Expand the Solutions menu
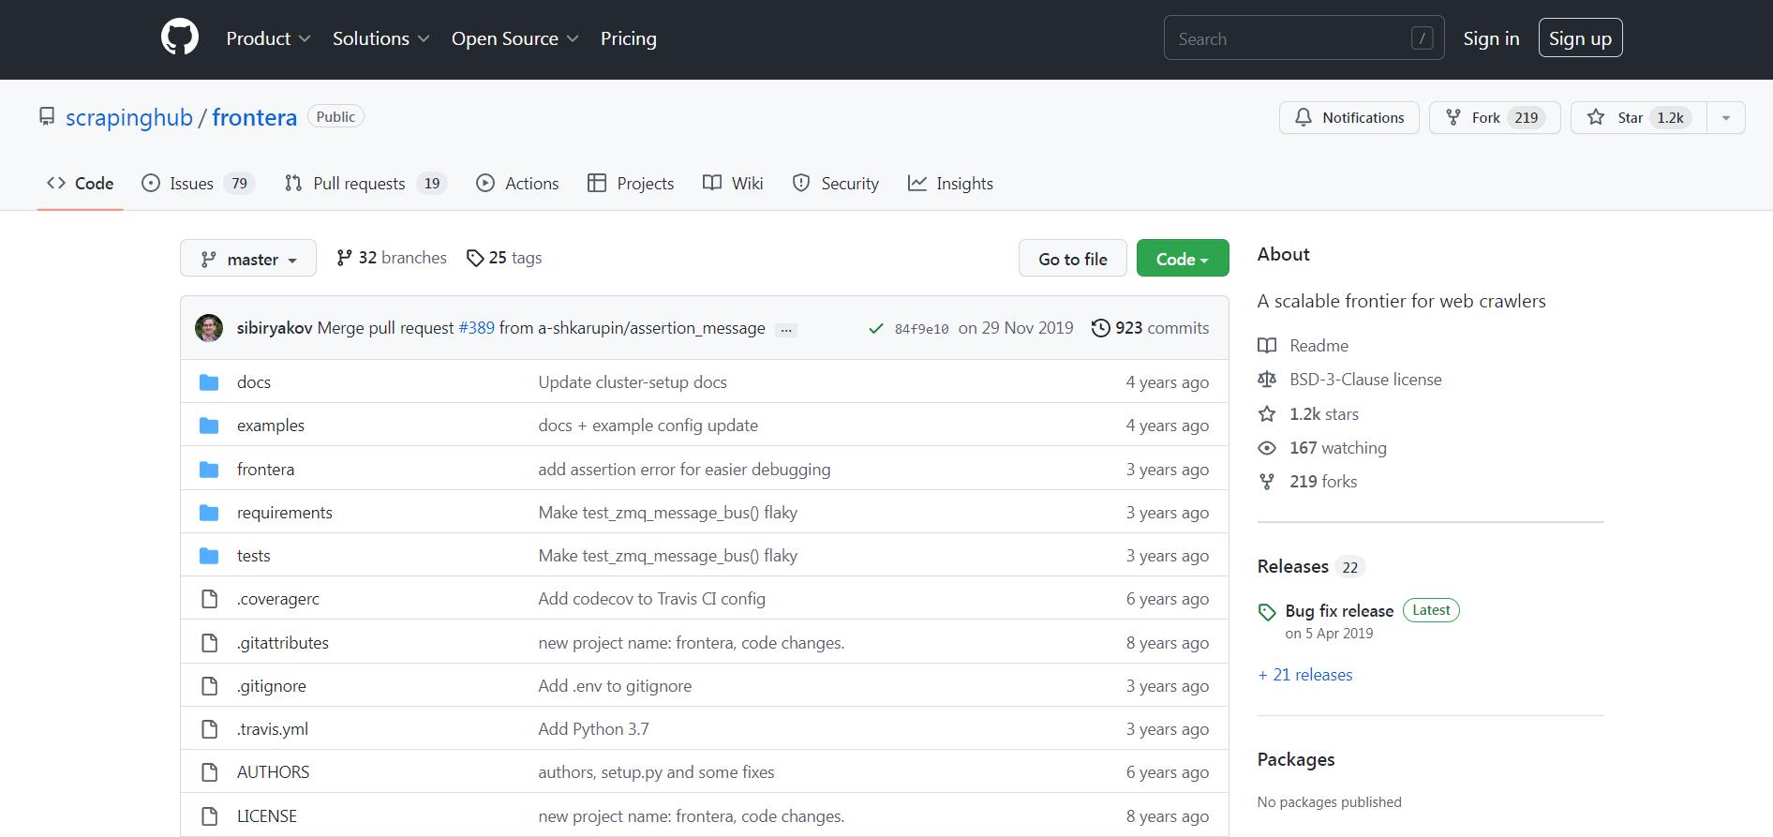Viewport: 1773px width, 837px height. point(380,38)
